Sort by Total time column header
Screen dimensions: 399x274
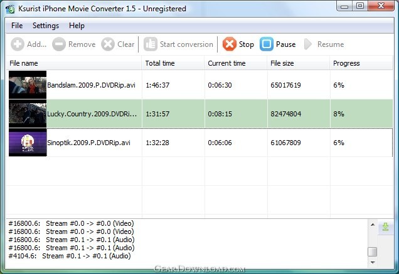pos(173,63)
